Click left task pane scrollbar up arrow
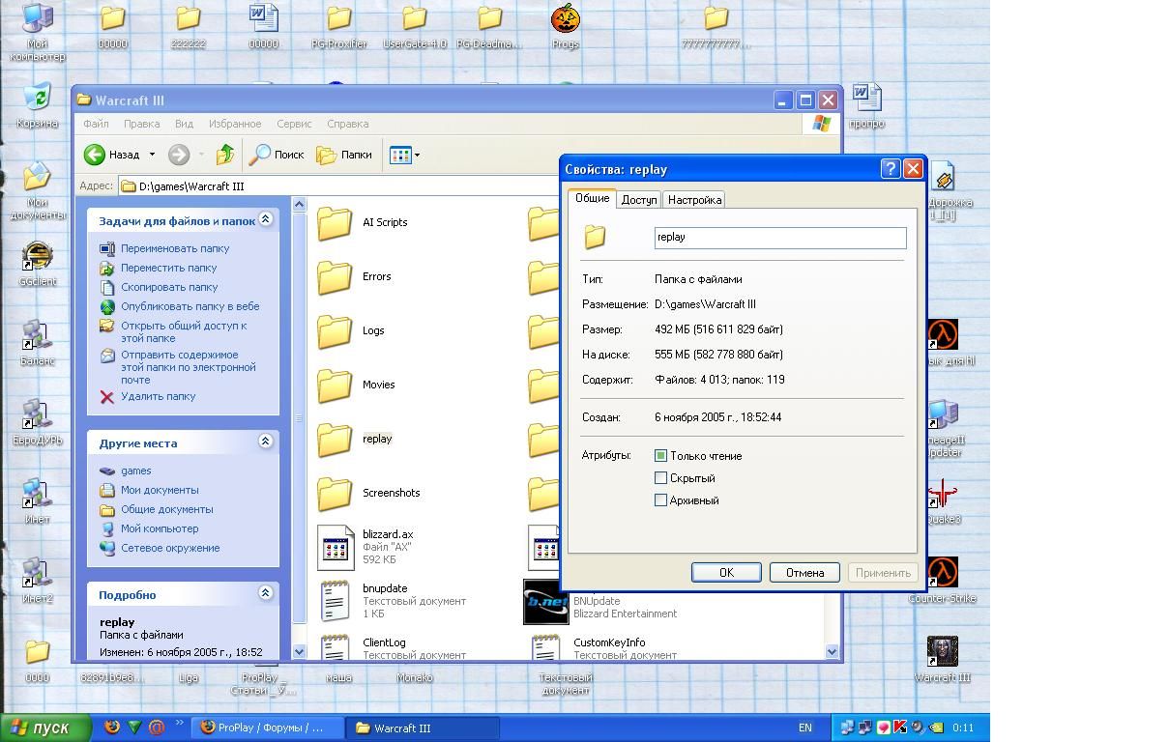 [299, 205]
